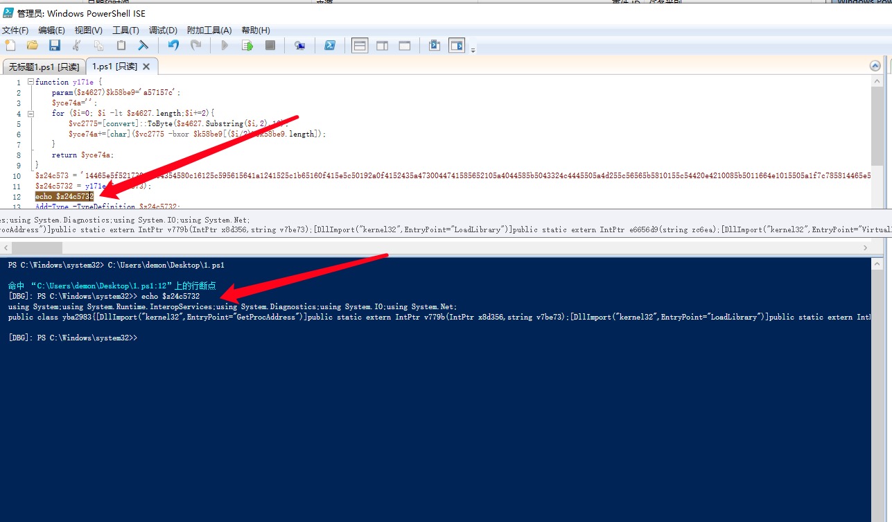Click the script editor vertical scrollbar thumb
Image resolution: width=892 pixels, height=522 pixels.
[877, 126]
